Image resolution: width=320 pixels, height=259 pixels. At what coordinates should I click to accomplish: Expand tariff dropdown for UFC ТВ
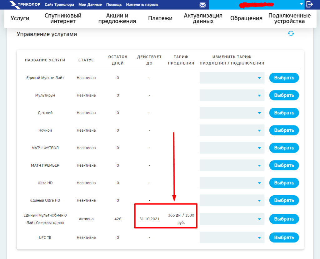tap(232, 237)
